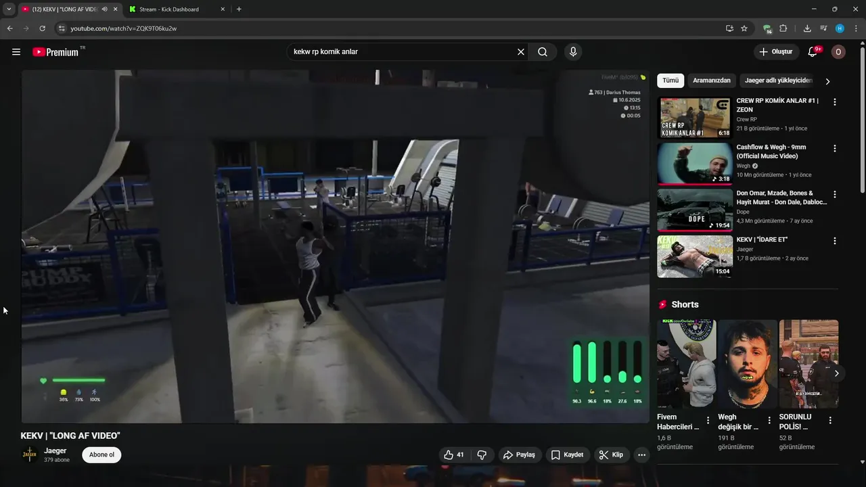
Task: Like the video with thumbs up
Action: [455, 455]
